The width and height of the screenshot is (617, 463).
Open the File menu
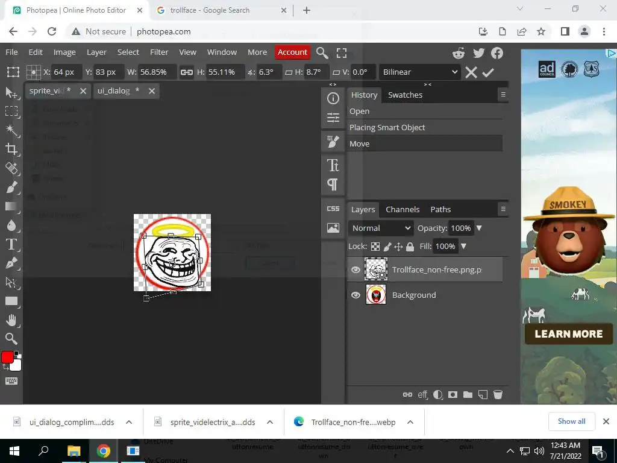(11, 52)
